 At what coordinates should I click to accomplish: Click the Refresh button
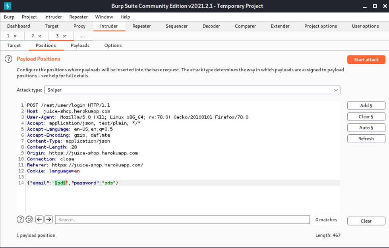coord(366,139)
